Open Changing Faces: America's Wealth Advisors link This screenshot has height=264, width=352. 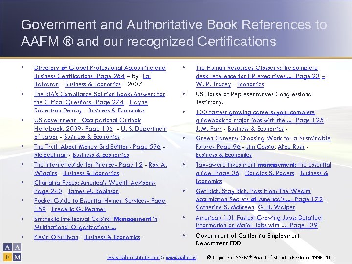pyautogui.click(x=95, y=187)
